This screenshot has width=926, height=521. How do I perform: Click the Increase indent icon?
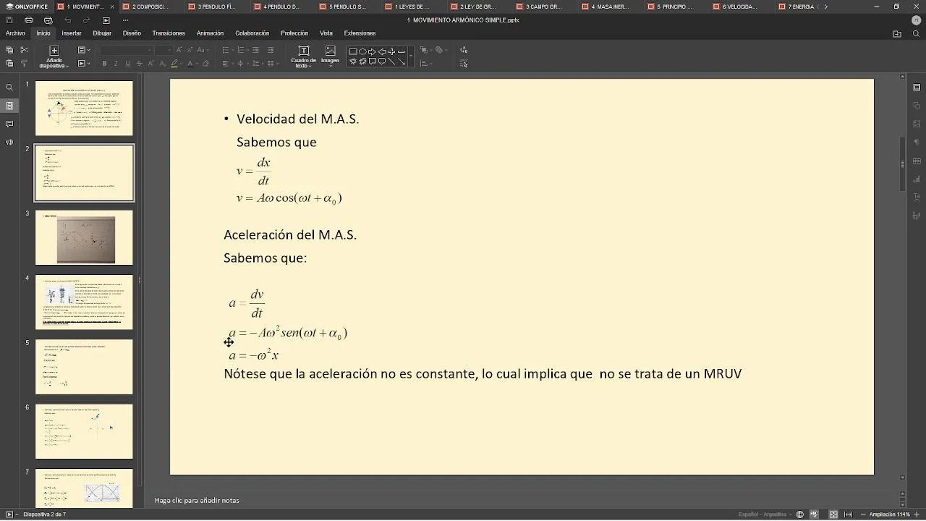271,50
